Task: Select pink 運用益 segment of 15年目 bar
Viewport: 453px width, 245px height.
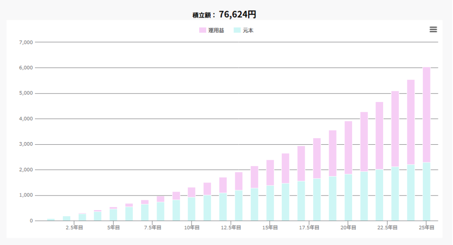Action: coord(270,173)
